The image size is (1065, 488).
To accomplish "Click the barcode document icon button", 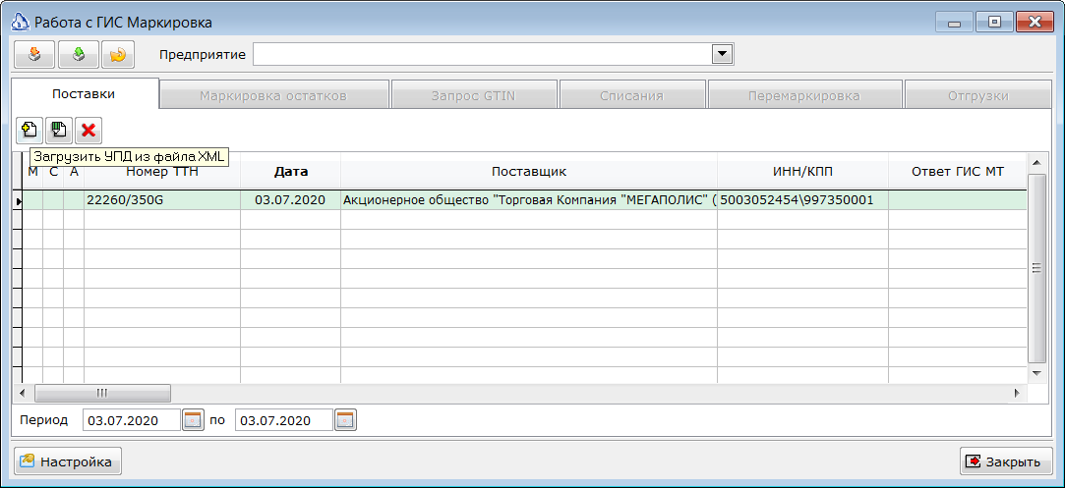I will [59, 130].
